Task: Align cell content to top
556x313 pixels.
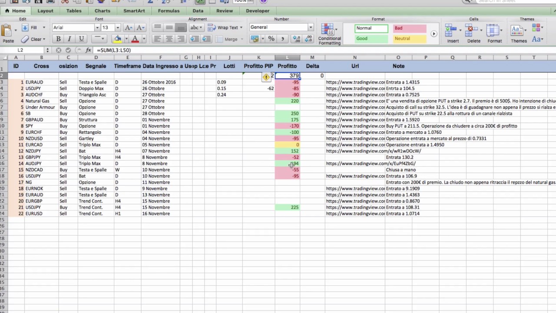Action: pos(158,27)
